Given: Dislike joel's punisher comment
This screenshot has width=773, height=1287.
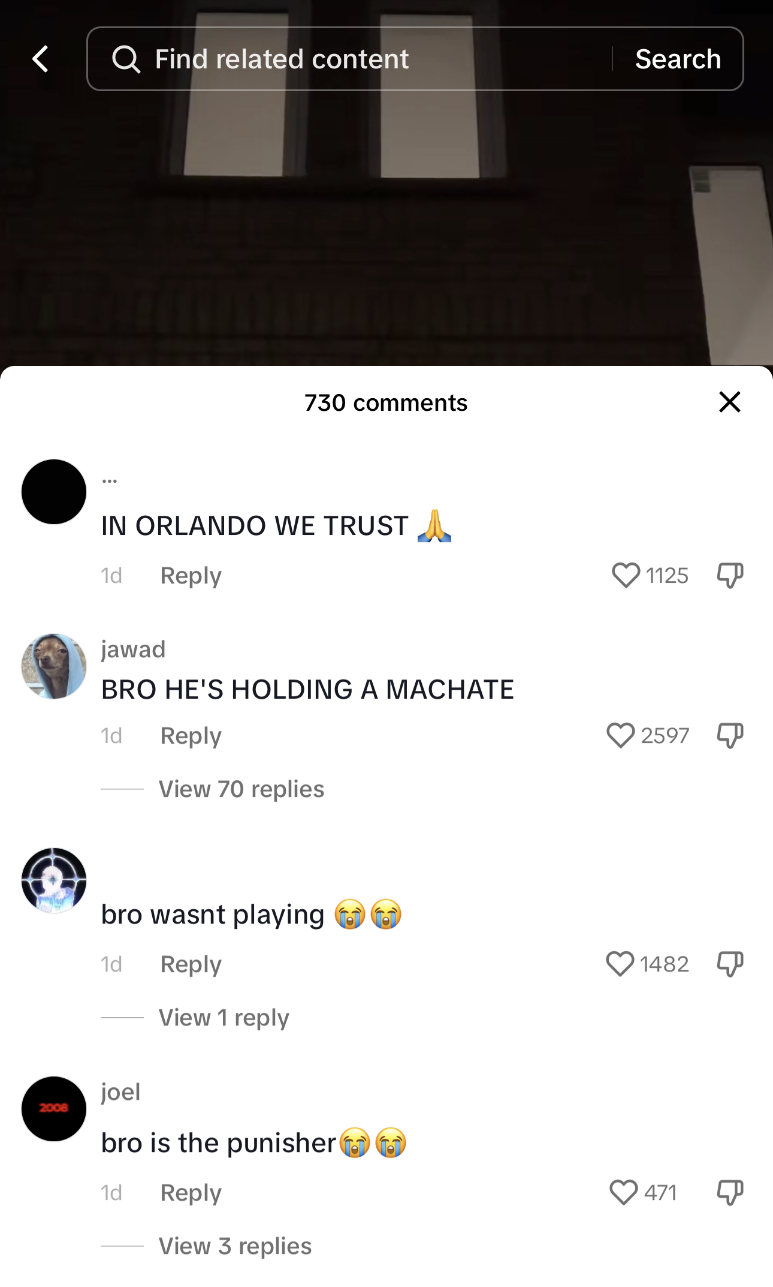Looking at the screenshot, I should 729,1192.
